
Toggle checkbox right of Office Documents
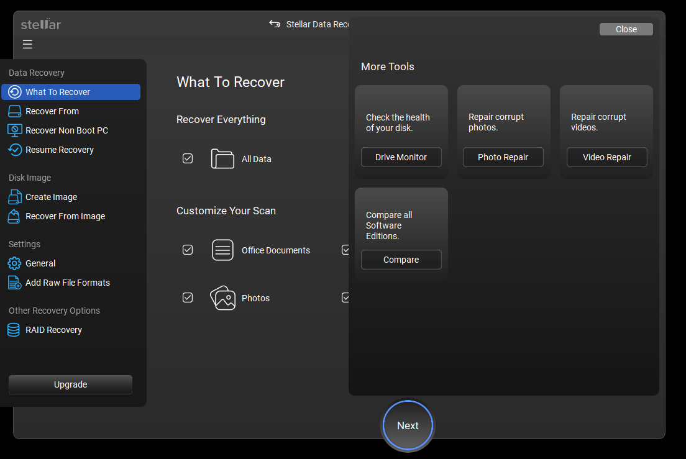(x=345, y=250)
